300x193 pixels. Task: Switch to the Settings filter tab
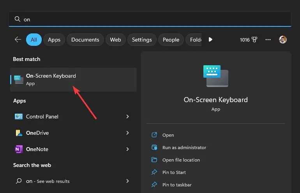click(x=142, y=40)
